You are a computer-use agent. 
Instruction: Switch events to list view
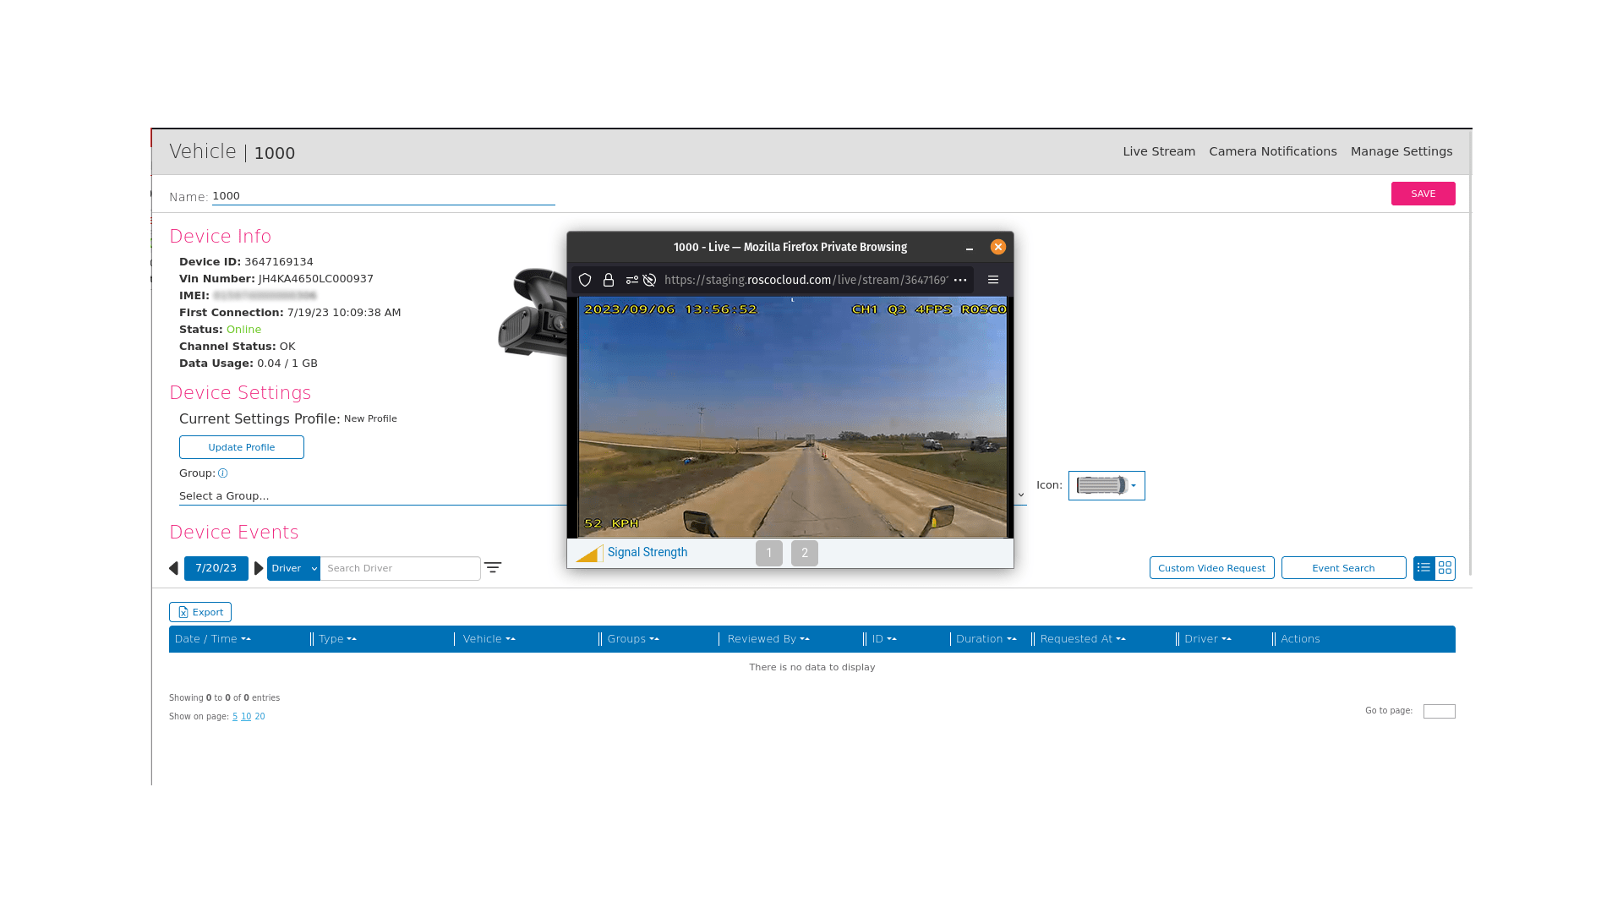tap(1424, 568)
